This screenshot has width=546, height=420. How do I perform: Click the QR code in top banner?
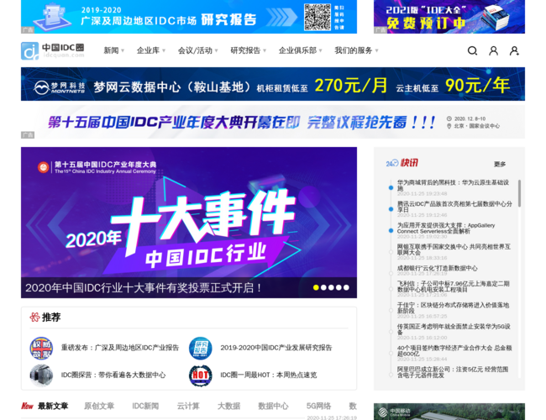pos(318,17)
